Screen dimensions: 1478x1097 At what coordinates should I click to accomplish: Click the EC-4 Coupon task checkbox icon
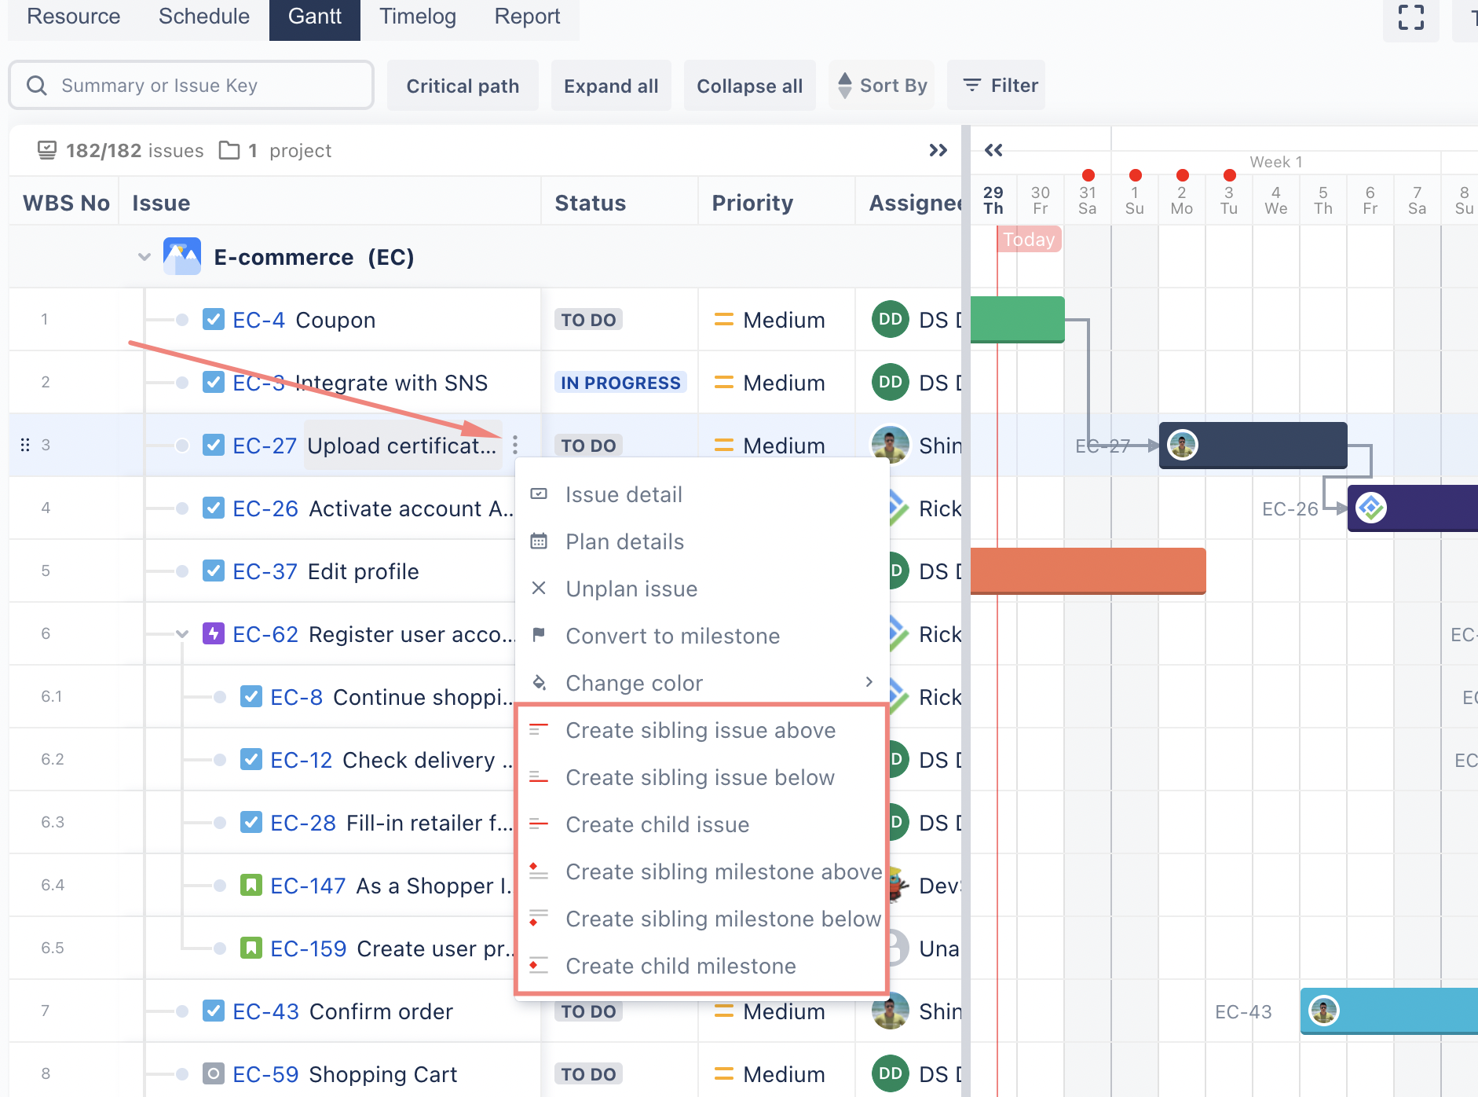coord(213,319)
